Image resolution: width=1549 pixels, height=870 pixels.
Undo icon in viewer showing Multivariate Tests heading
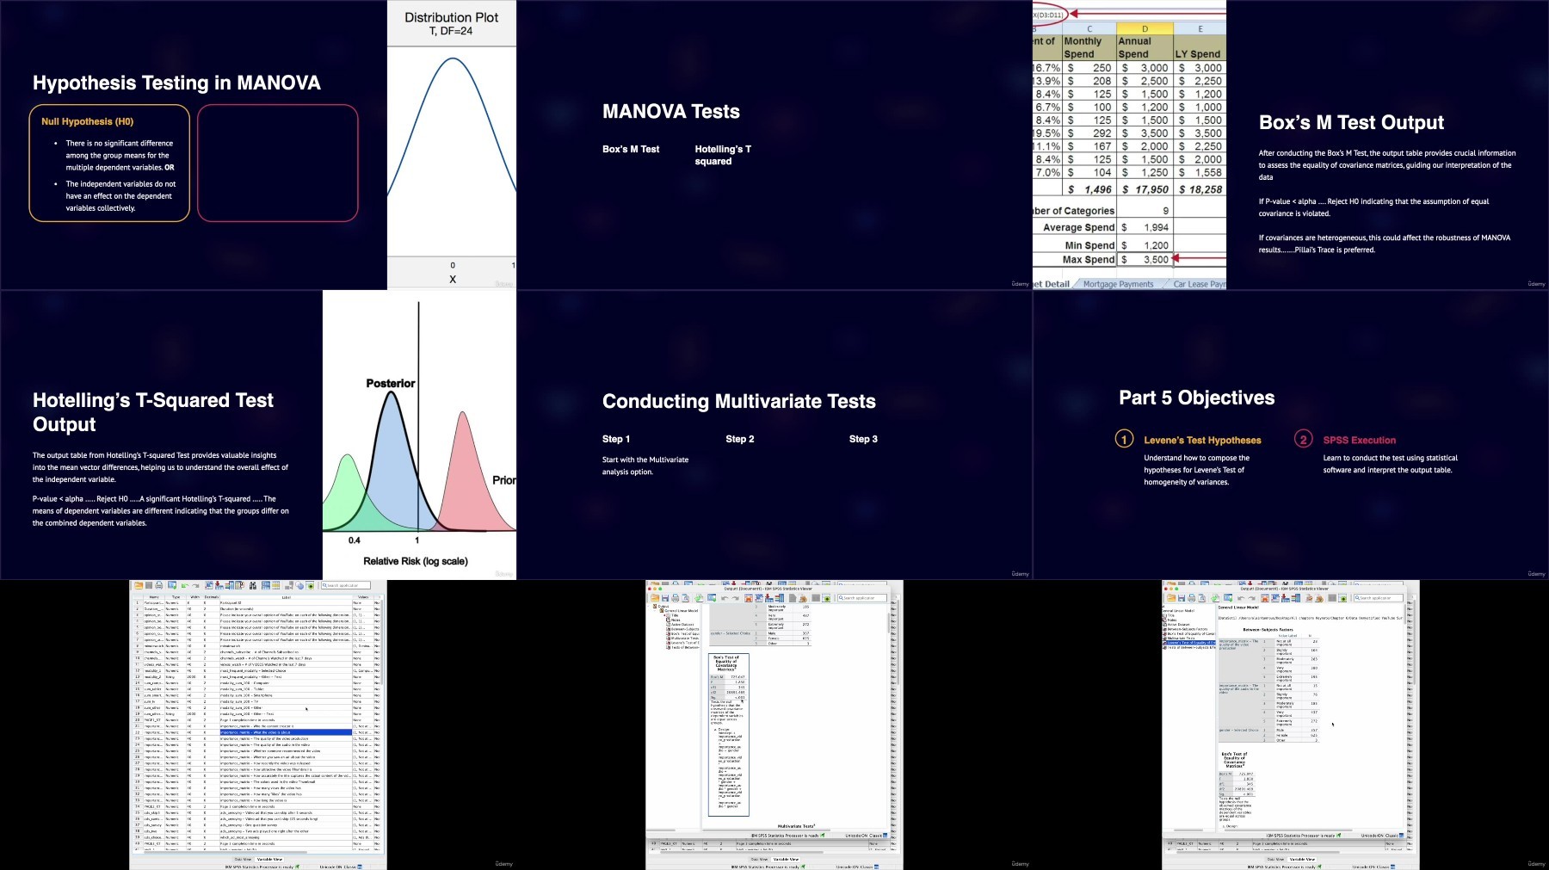pyautogui.click(x=725, y=598)
